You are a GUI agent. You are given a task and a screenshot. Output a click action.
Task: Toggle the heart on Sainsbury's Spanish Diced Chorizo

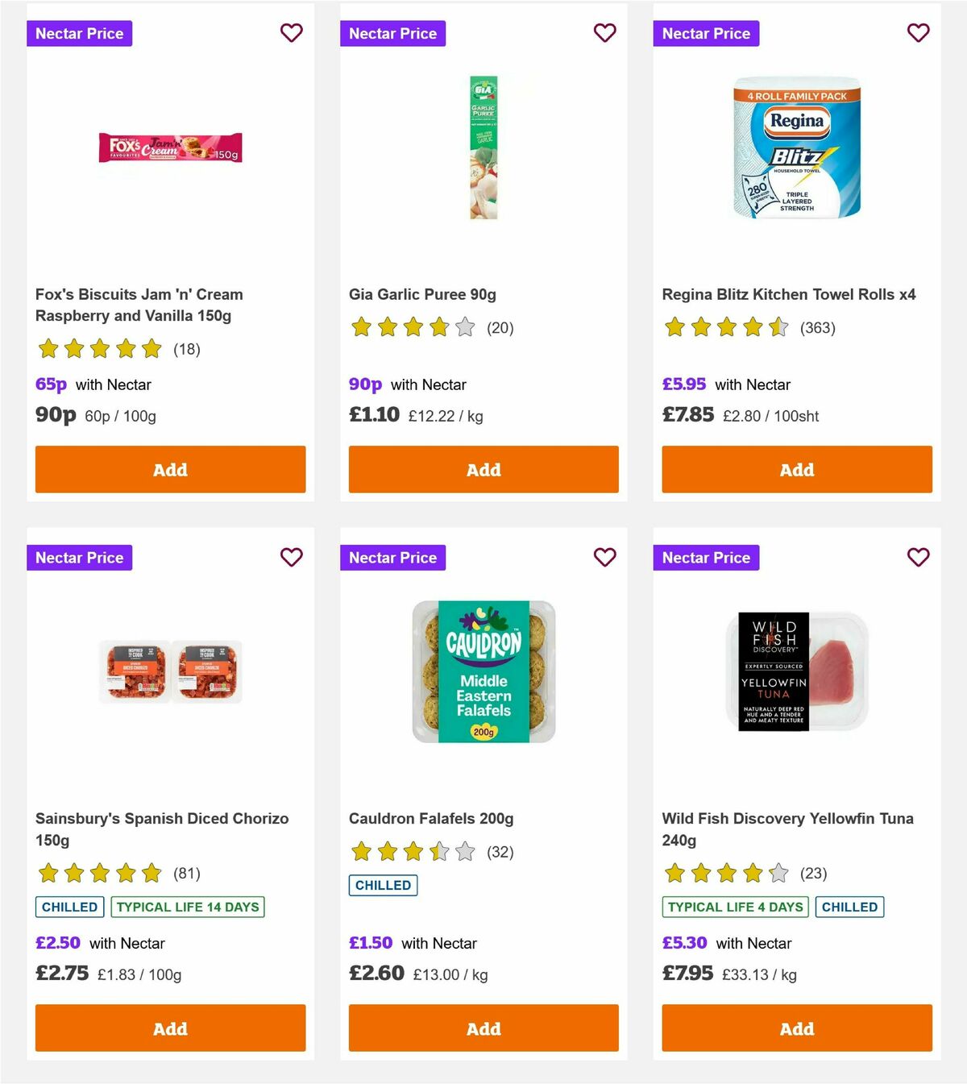tap(291, 557)
